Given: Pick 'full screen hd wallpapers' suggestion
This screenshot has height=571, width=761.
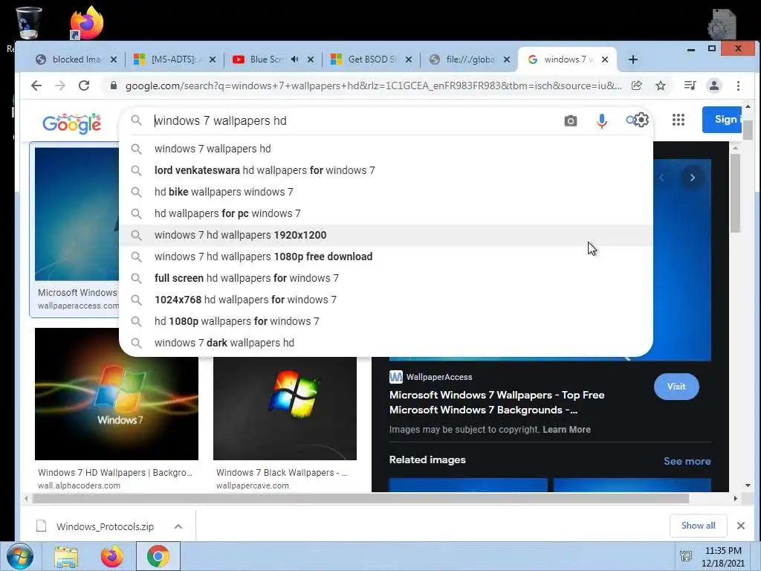Looking at the screenshot, I should [x=386, y=278].
